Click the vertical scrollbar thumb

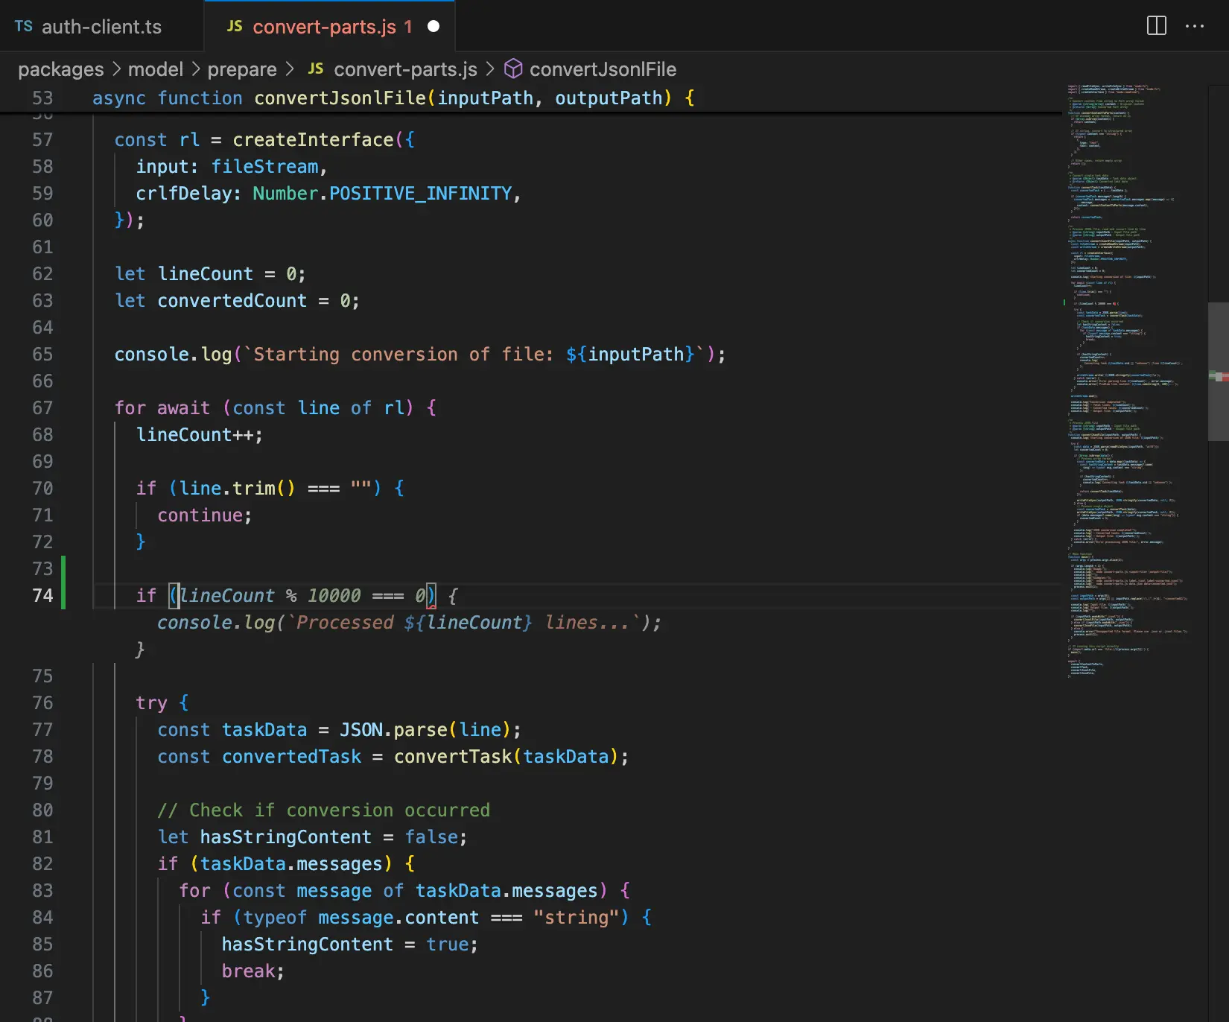click(1219, 371)
